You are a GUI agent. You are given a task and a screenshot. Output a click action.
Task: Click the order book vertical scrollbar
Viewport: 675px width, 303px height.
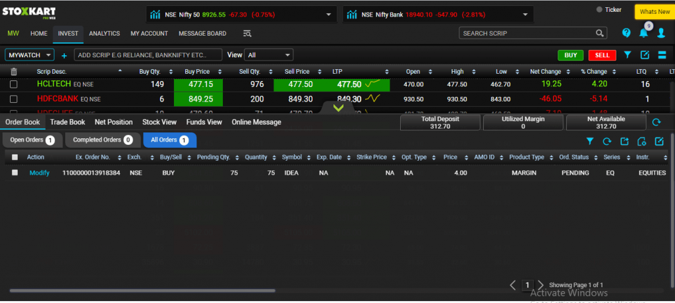point(672,210)
